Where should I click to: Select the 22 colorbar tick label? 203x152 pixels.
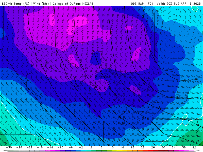pyautogui.click(x=143, y=147)
